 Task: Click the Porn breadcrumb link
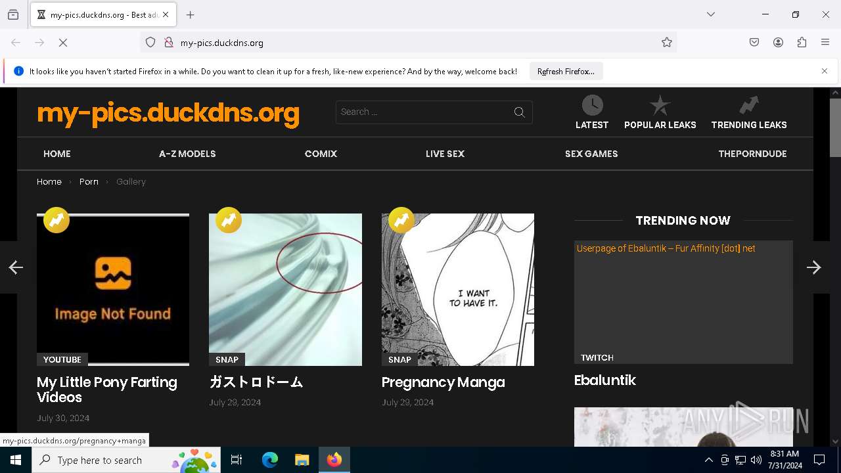(89, 182)
